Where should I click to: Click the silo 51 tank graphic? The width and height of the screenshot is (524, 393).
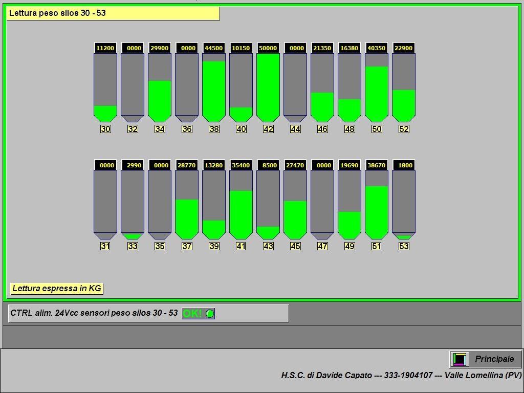[x=377, y=205]
